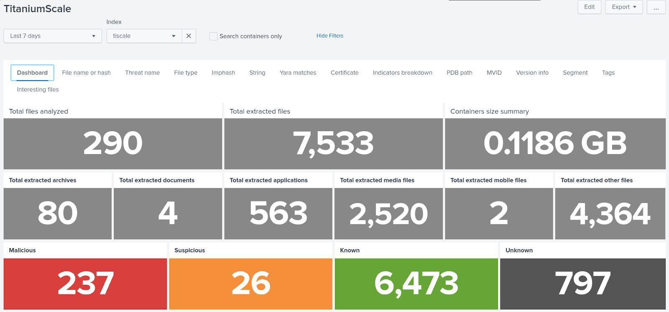Click the Total extracted archives value 80

[58, 213]
